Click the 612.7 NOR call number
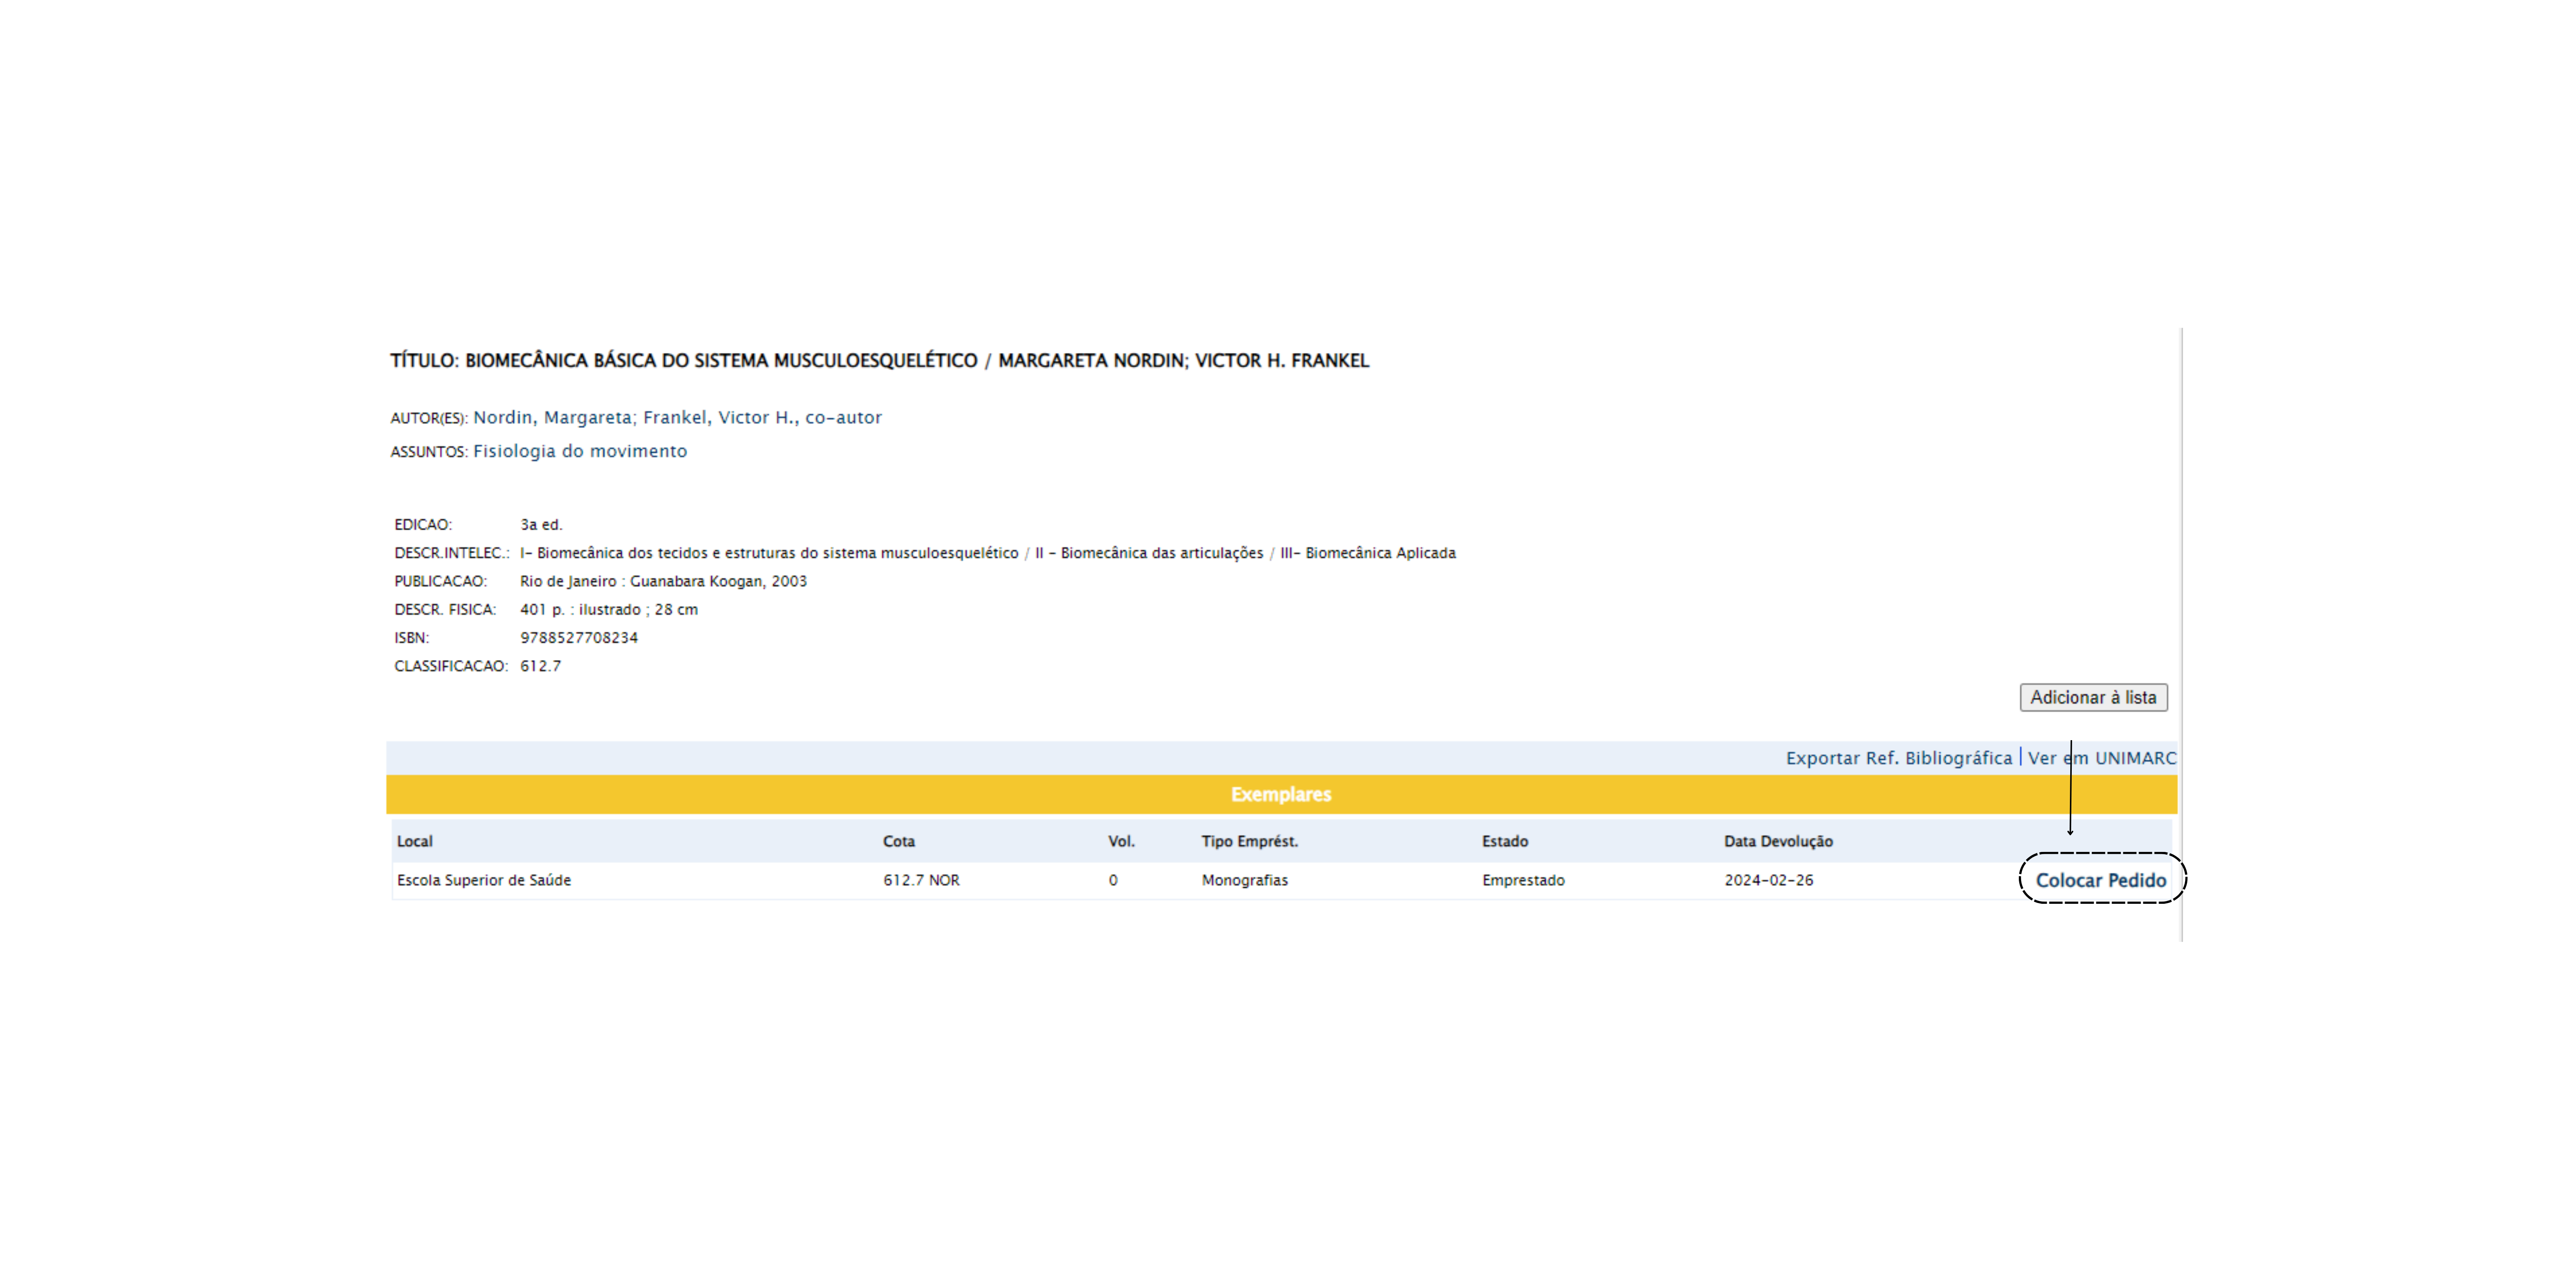 921,880
